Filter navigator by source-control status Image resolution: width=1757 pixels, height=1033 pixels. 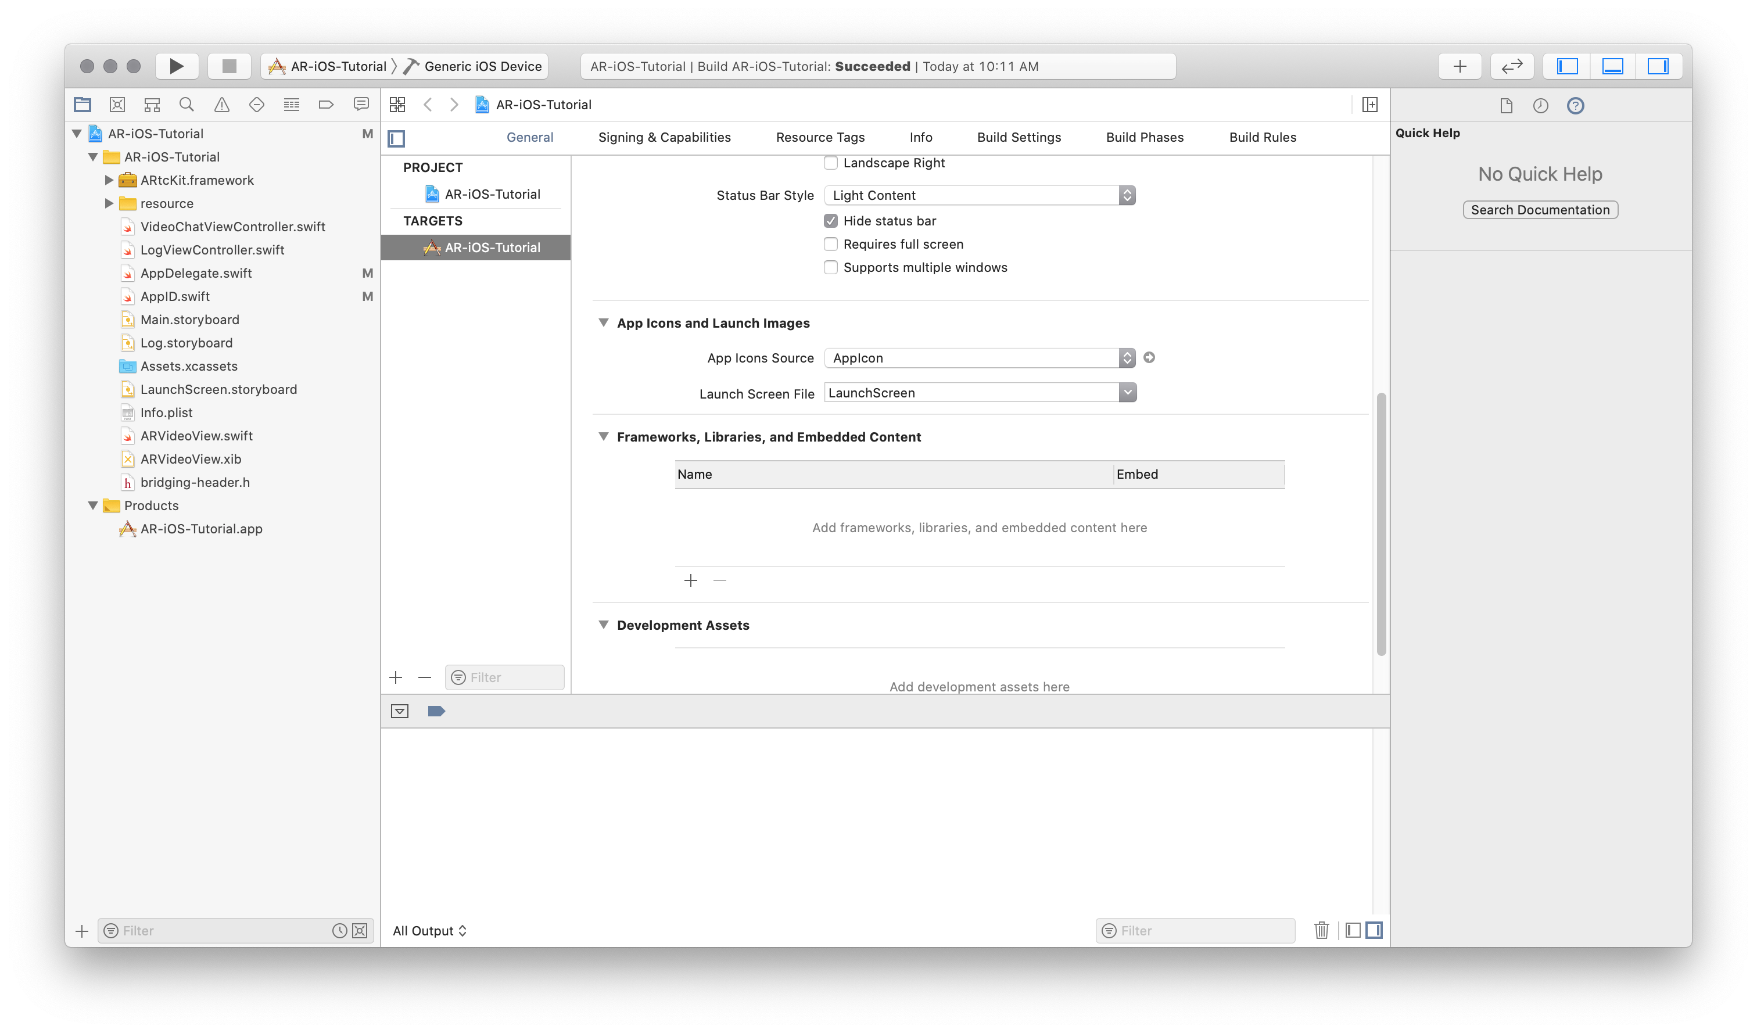coord(360,931)
